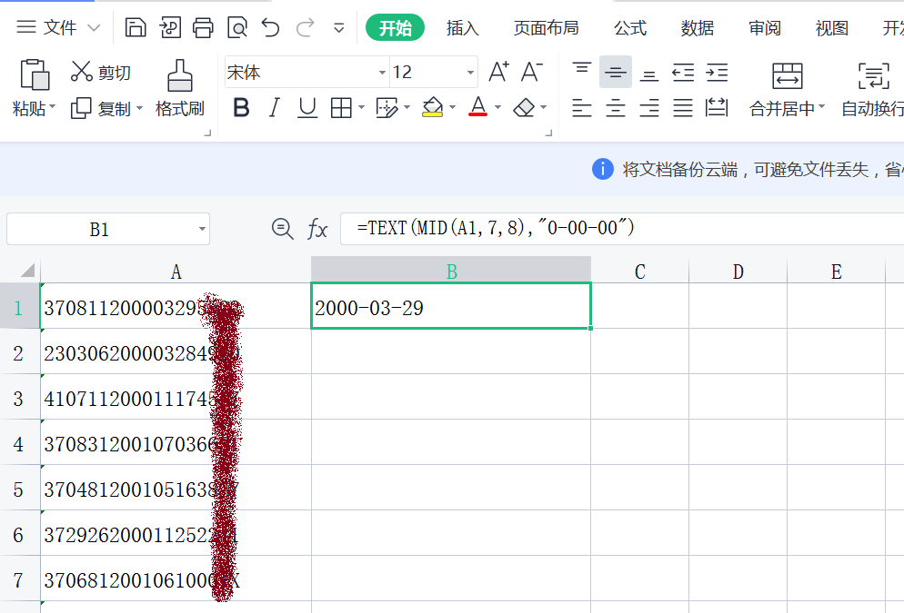Click the 合并居中 merge icon
Screen dimensions: 904x613
[x=787, y=75]
